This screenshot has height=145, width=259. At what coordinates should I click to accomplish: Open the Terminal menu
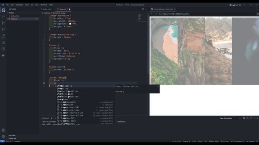[x=44, y=5]
